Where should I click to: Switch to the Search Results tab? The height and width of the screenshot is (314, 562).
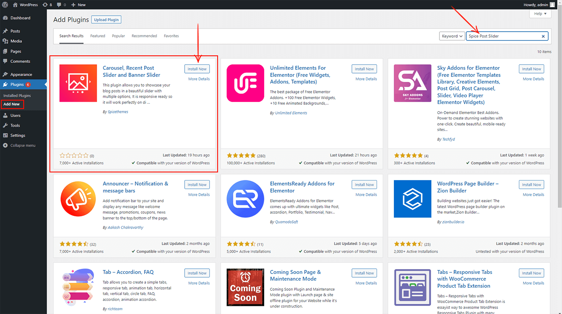71,36
